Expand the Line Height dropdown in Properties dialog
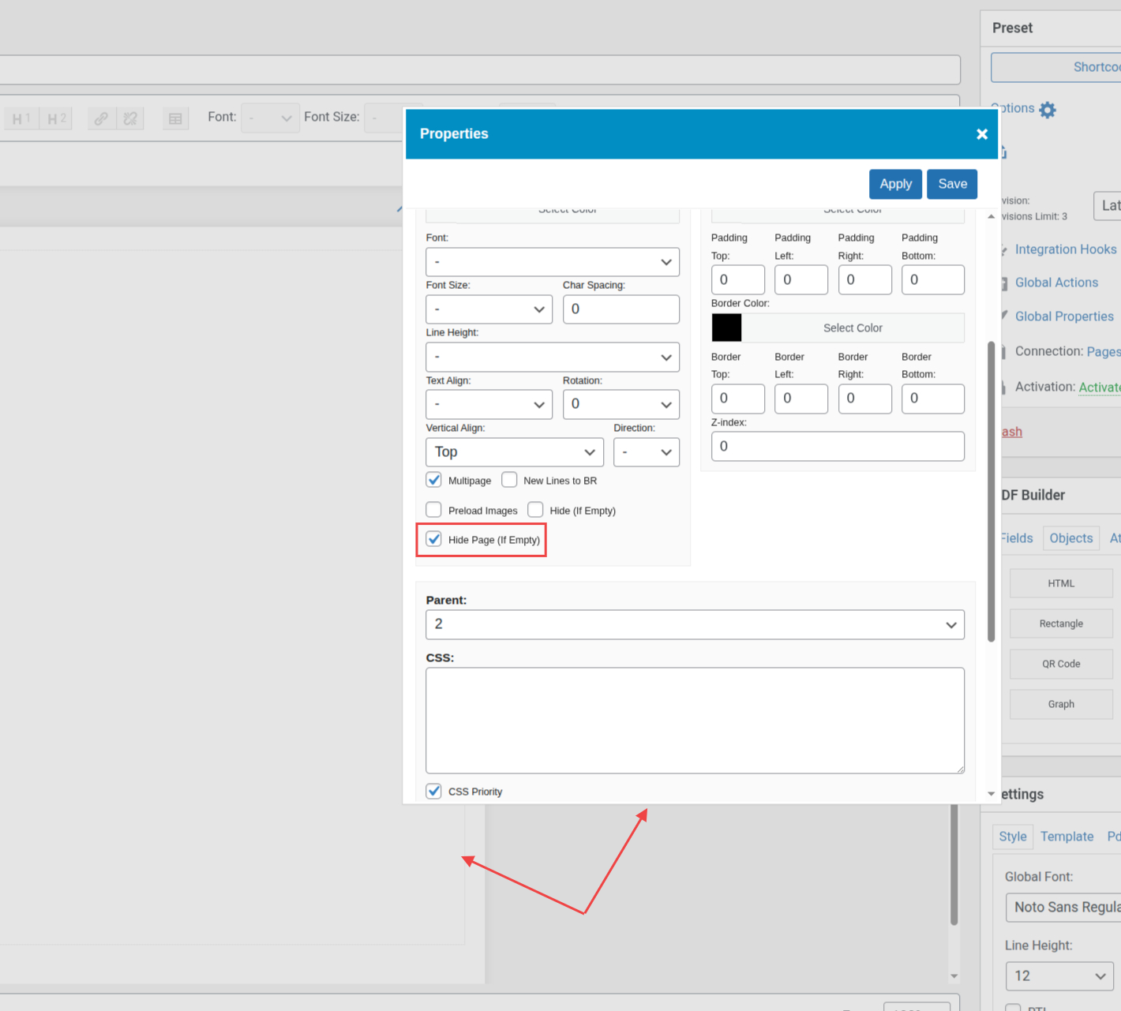This screenshot has width=1121, height=1011. pyautogui.click(x=553, y=357)
